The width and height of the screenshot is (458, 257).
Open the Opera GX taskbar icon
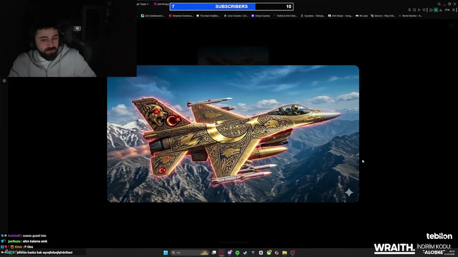222,253
